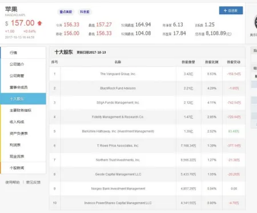The width and height of the screenshot is (257, 213).
Task: Click Northern Trust Investments, Inc. row name
Action: (118, 160)
